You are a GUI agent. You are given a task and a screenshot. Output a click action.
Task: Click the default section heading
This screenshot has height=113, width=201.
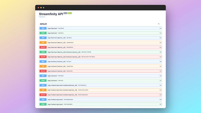click(x=43, y=24)
